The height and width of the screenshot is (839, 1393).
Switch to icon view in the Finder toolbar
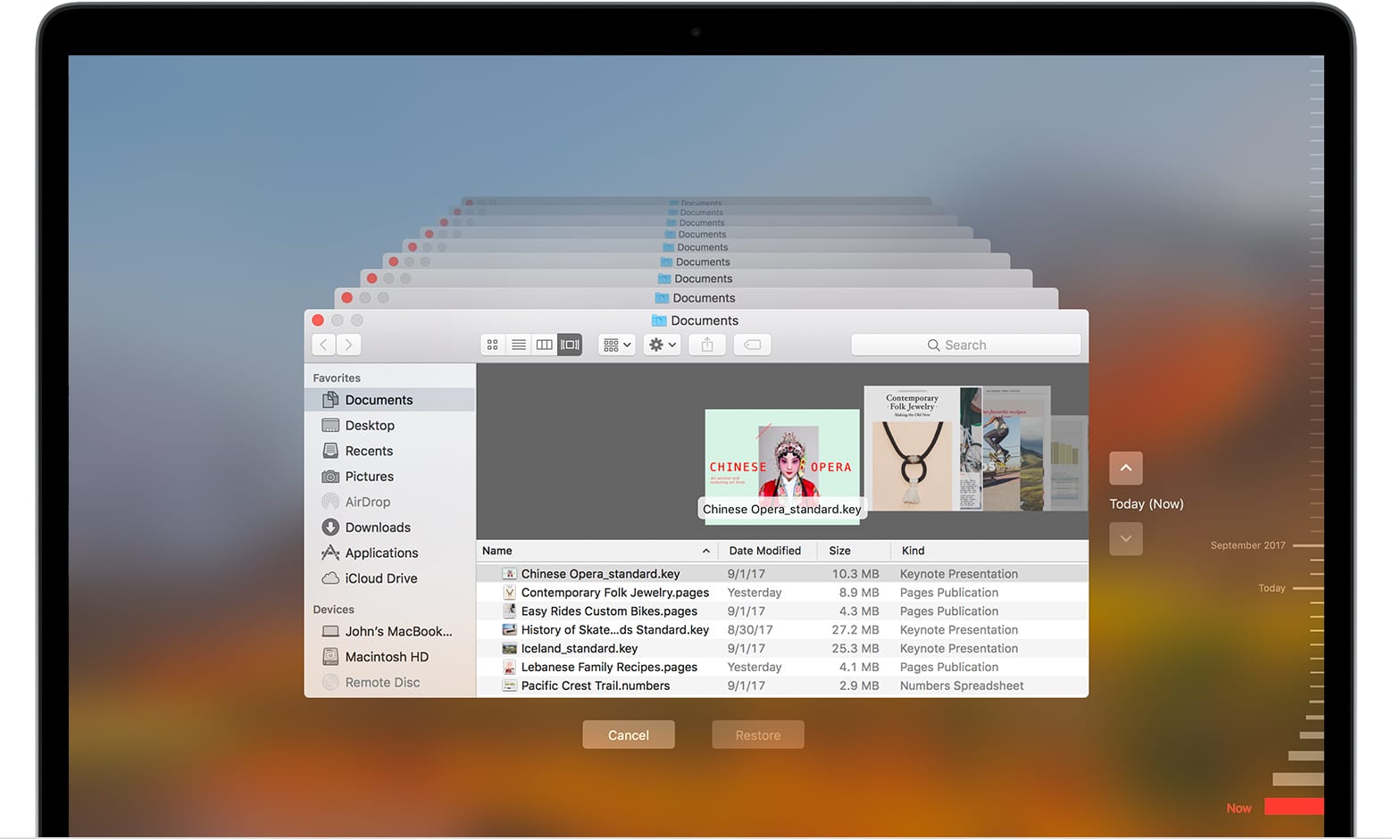pyautogui.click(x=492, y=345)
